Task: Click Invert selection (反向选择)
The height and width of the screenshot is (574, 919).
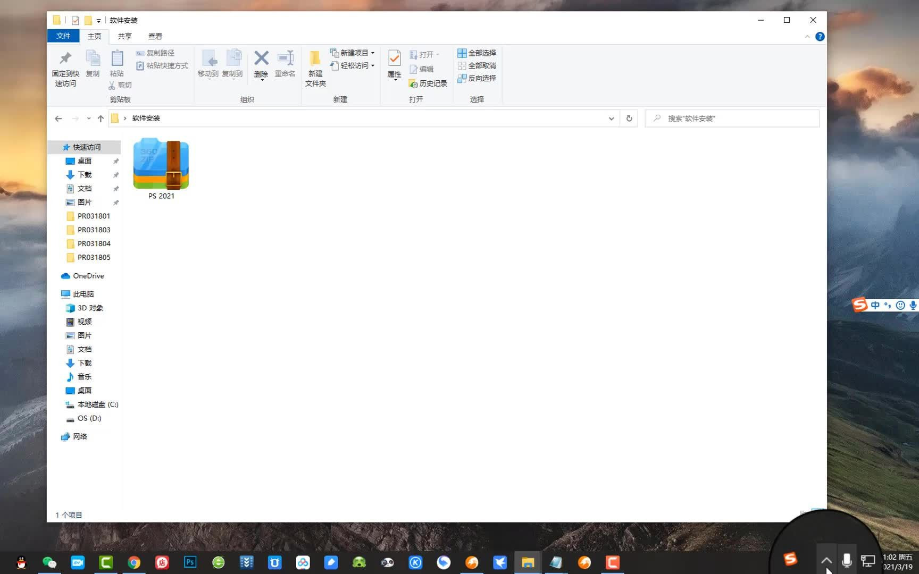Action: (x=477, y=78)
